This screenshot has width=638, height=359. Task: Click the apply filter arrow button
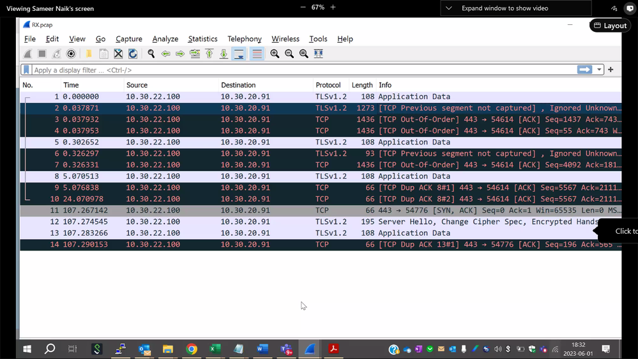point(584,70)
